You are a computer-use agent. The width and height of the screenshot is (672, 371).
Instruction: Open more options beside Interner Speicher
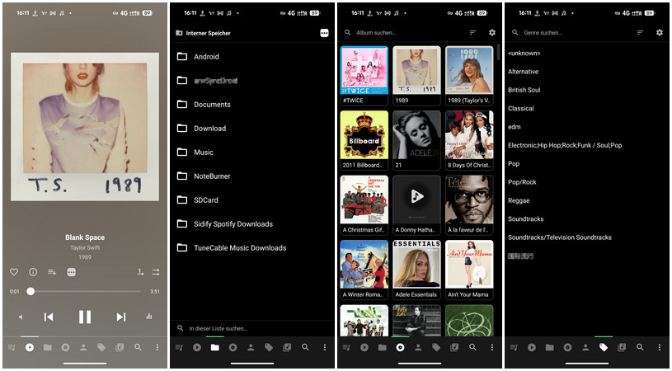point(324,33)
